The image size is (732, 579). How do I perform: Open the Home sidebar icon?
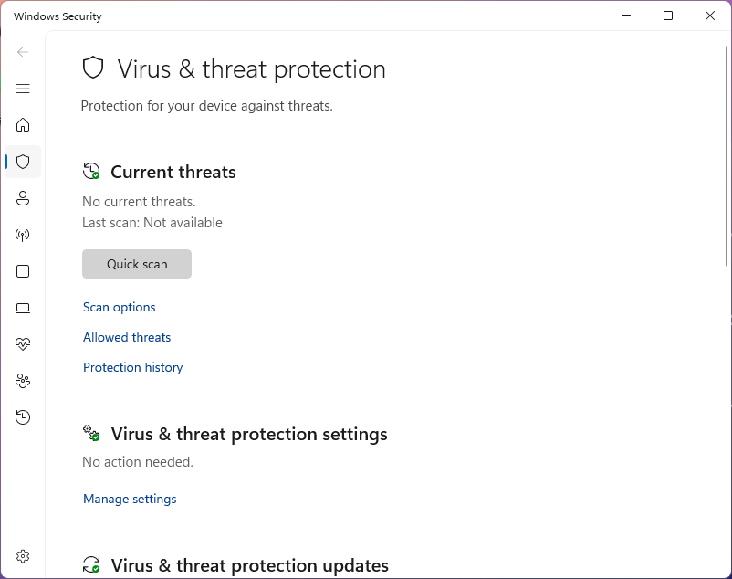point(23,125)
